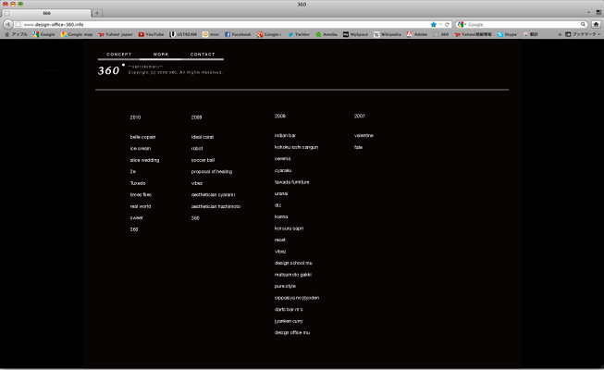The image size is (604, 370).
Task: Click the 360 logo on the page
Action: click(x=111, y=69)
